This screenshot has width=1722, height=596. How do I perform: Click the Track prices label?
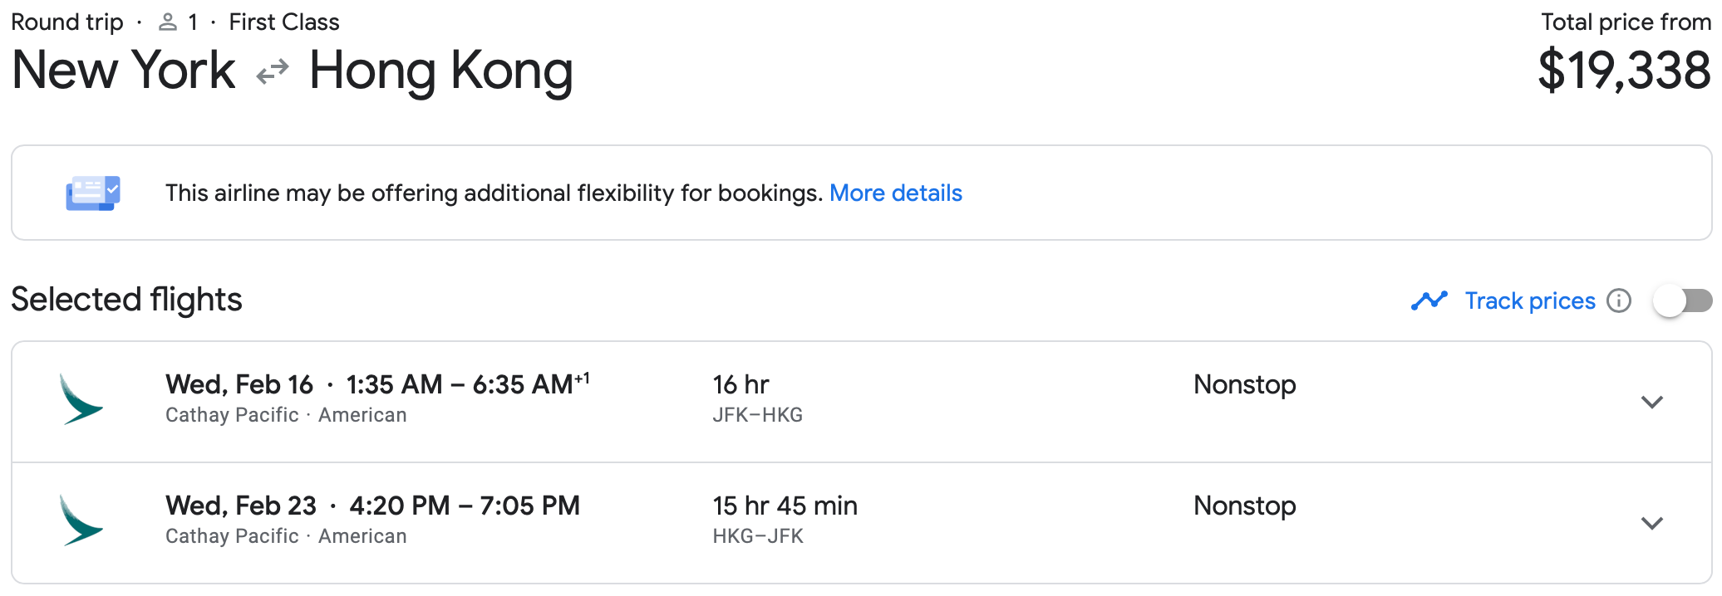pyautogui.click(x=1530, y=300)
